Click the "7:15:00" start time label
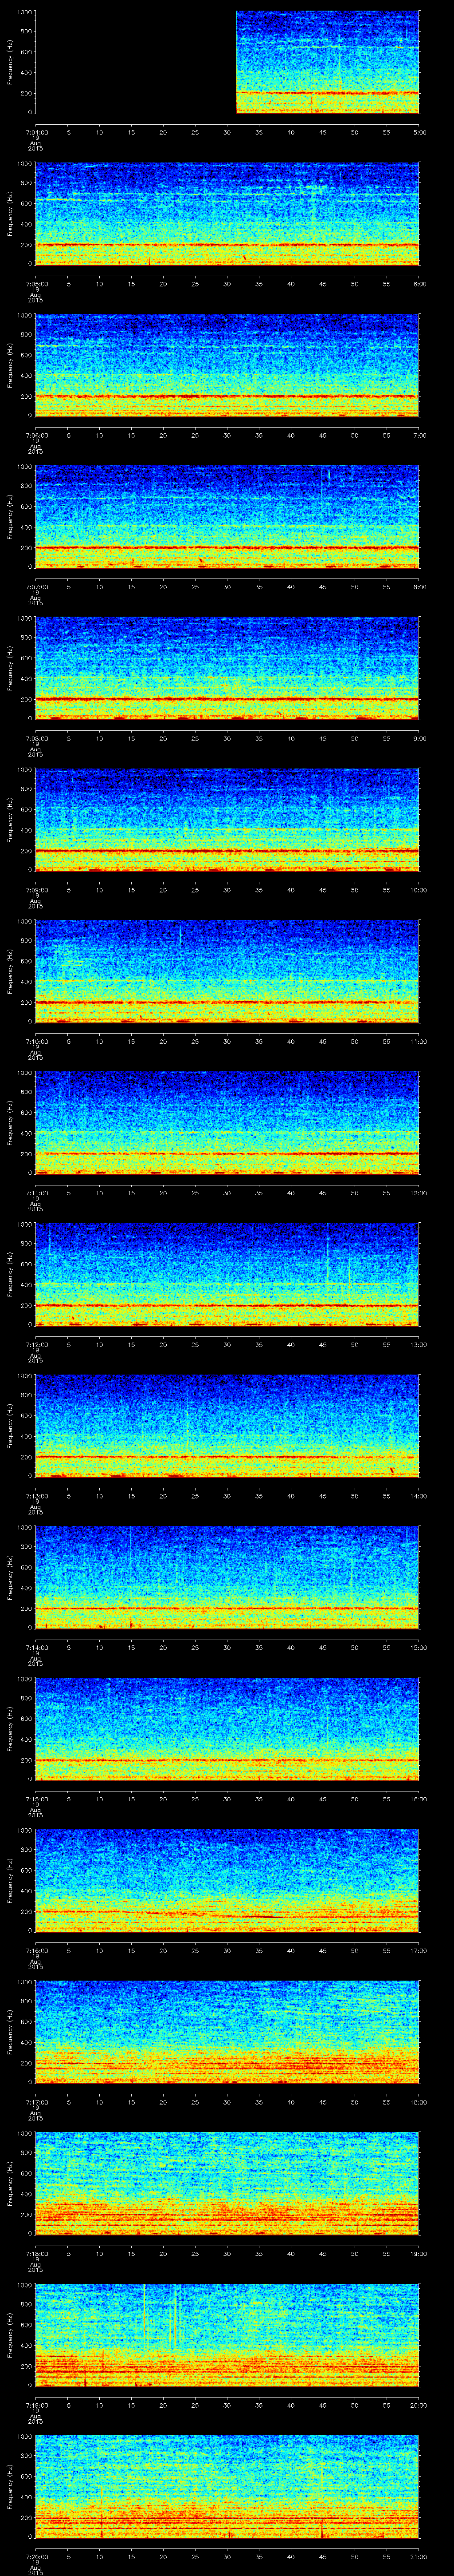454x2576 pixels. tap(36, 1799)
